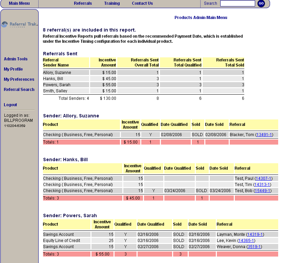Click the 'Sender: Allory, Suzanne' heading
The width and height of the screenshot is (288, 263).
pos(71,116)
